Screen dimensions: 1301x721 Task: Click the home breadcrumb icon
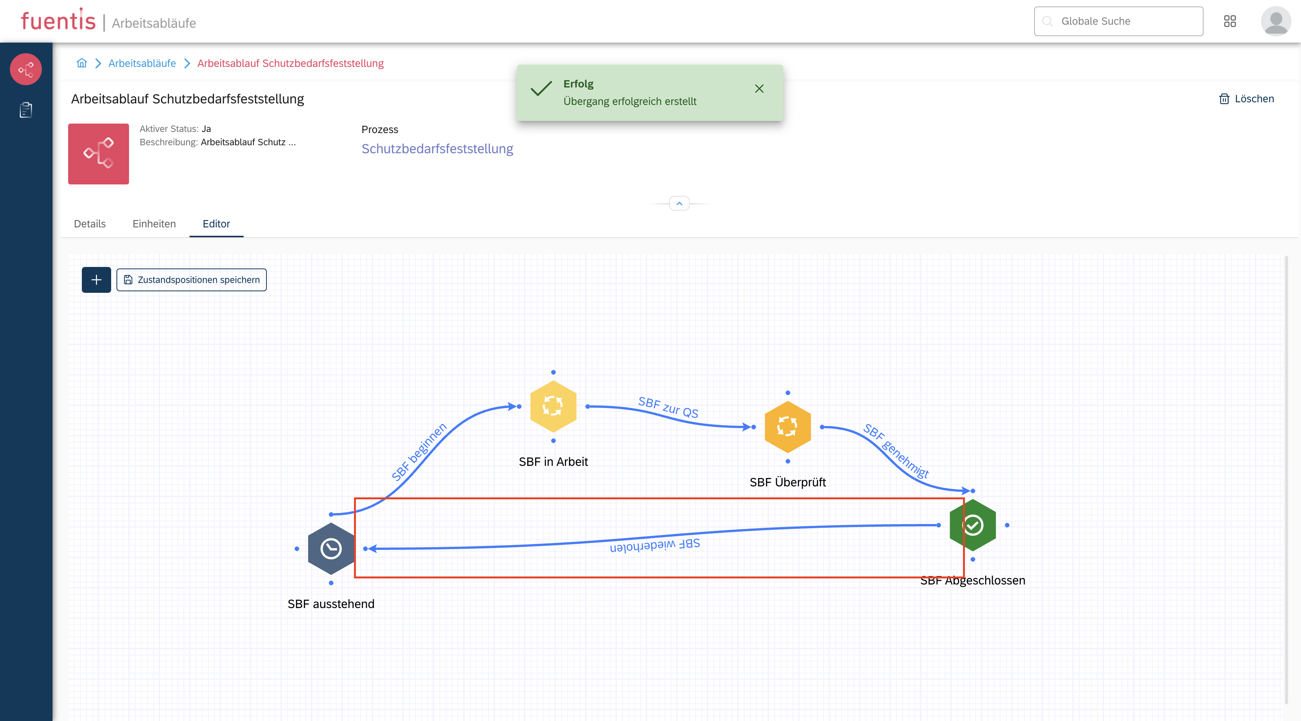82,63
